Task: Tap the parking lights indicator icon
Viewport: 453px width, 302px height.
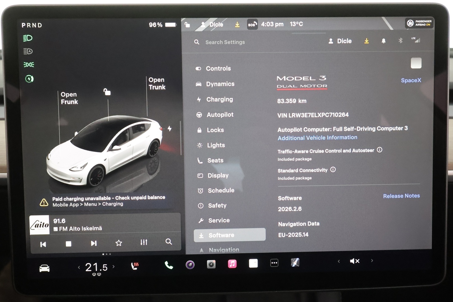Action: click(29, 65)
